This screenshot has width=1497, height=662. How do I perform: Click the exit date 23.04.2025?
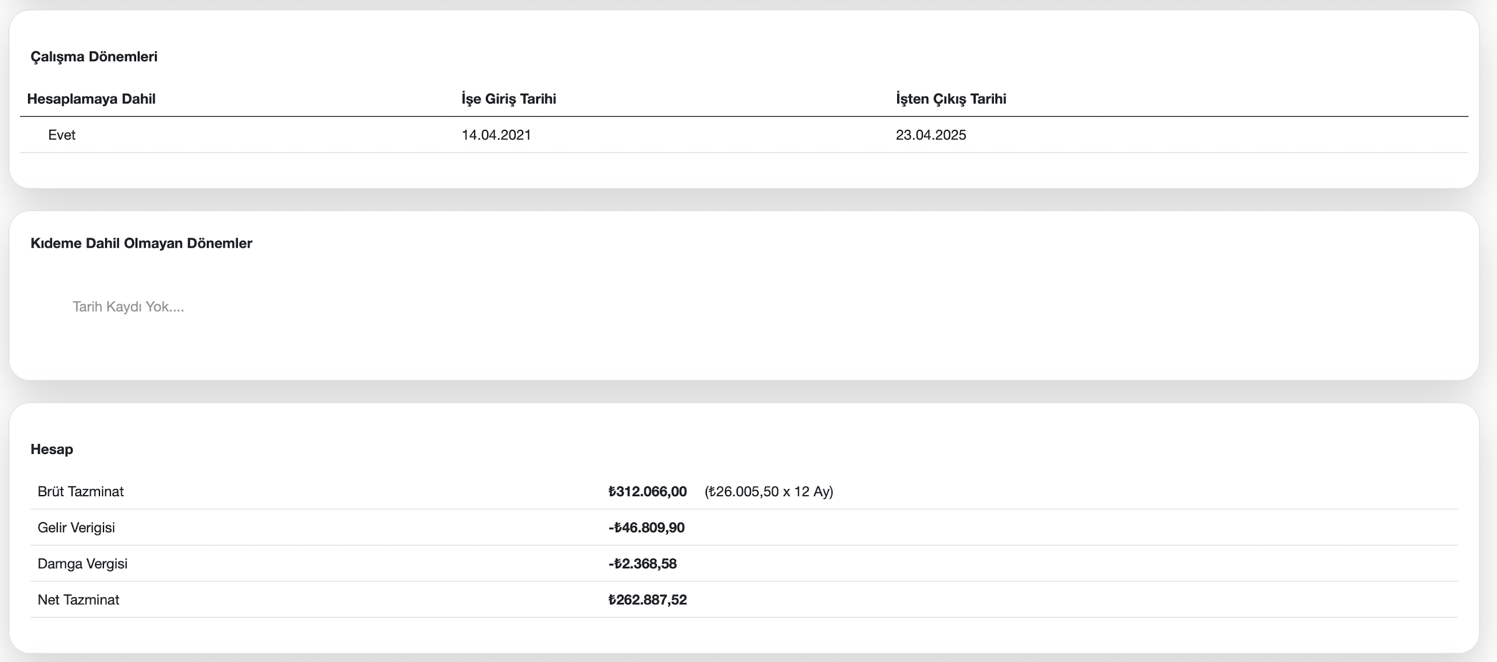[x=930, y=135]
